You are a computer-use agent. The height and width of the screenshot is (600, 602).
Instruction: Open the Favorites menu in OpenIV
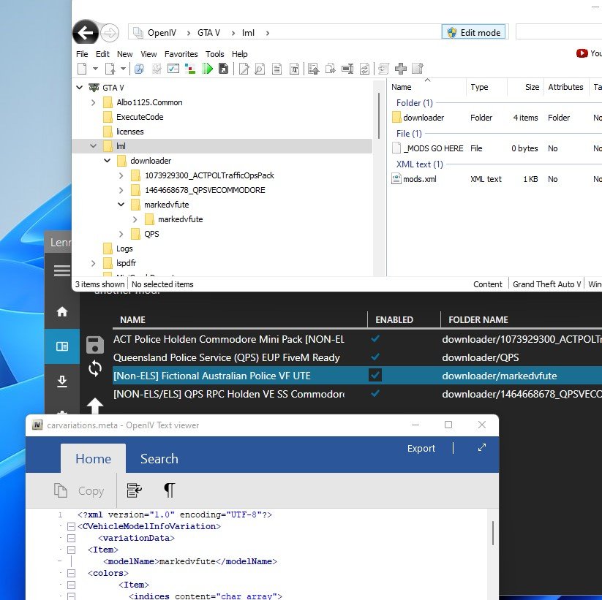[x=181, y=54]
